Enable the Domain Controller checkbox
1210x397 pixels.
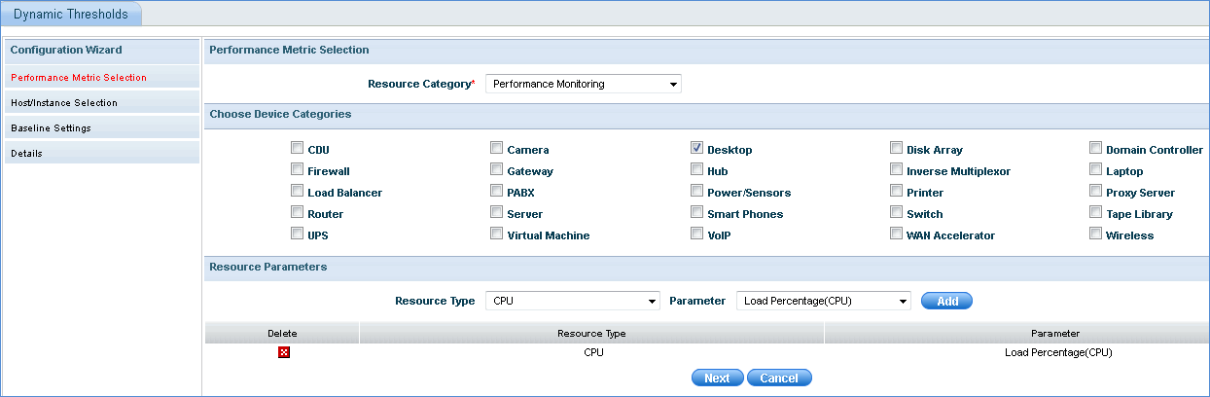coord(1096,149)
